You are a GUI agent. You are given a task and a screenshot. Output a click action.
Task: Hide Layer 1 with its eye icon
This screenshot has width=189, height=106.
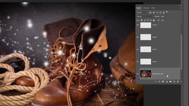[x=138, y=62]
